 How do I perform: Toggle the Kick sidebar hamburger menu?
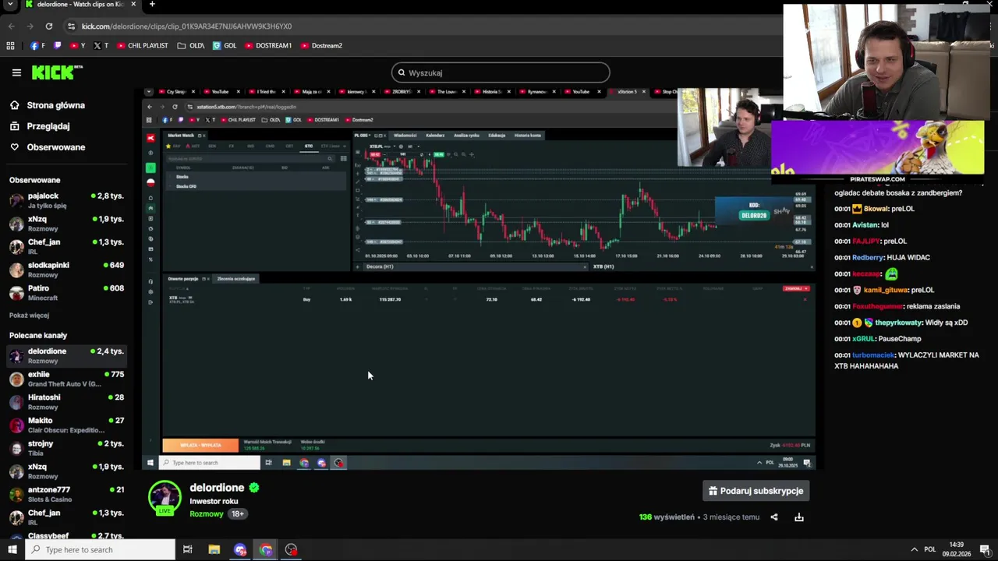16,72
